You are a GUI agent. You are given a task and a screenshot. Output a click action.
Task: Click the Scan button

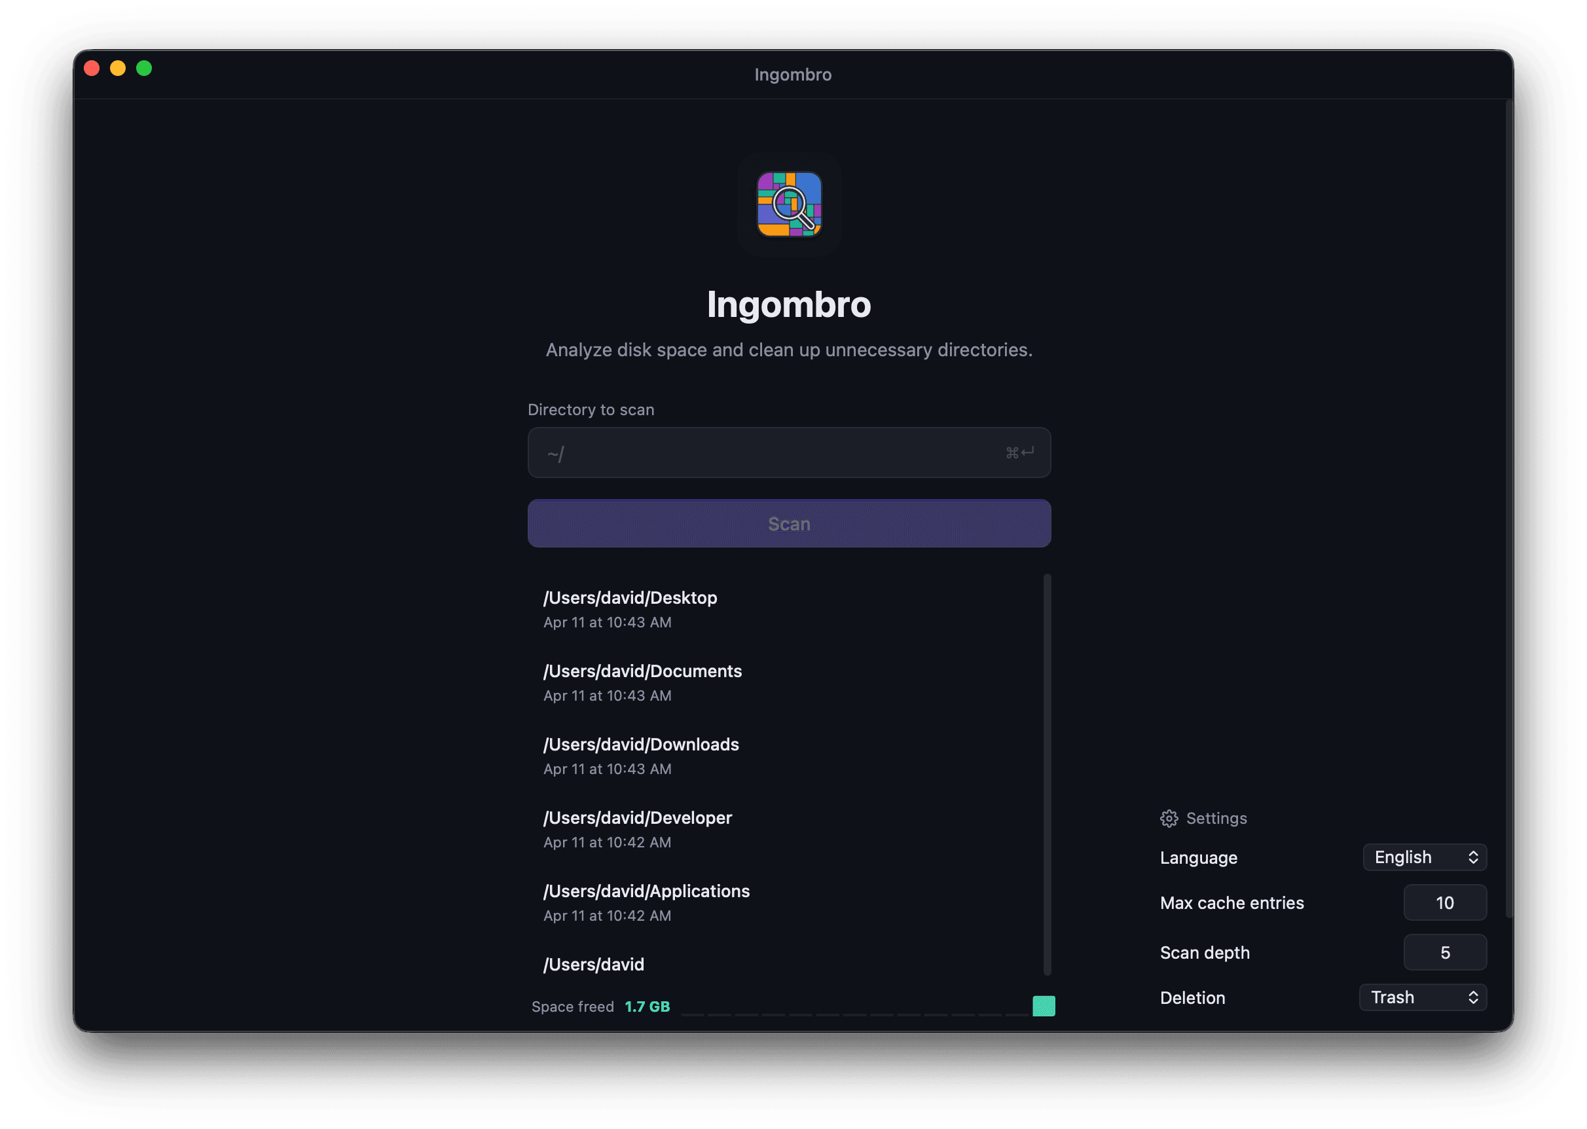[x=789, y=523]
